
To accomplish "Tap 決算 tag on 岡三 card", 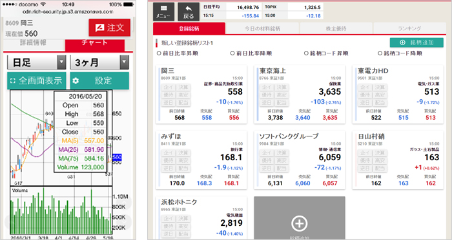I will pos(183,88).
